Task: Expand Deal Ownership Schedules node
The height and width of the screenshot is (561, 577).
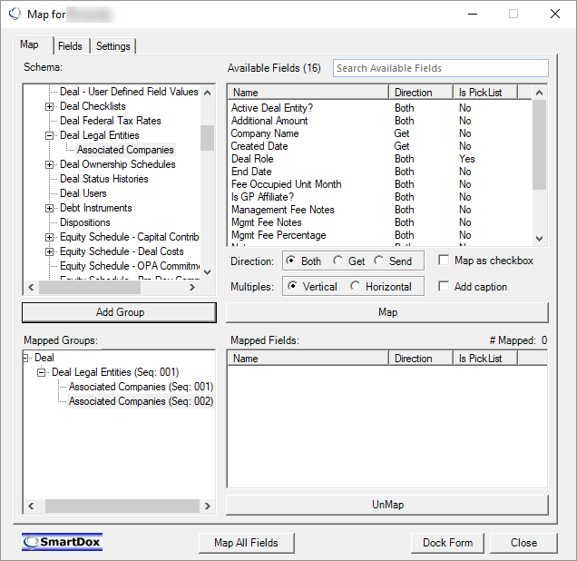Action: 49,165
